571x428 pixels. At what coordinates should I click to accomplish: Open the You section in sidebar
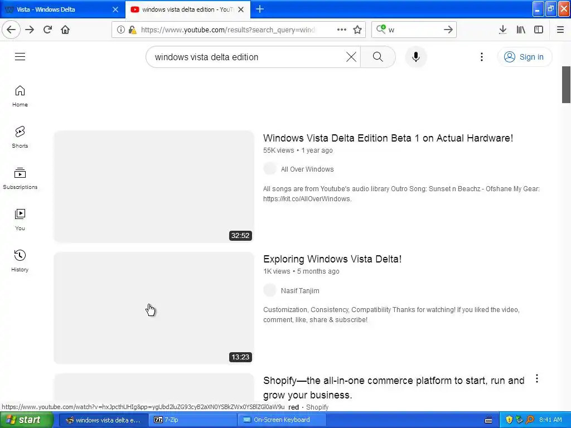click(20, 220)
